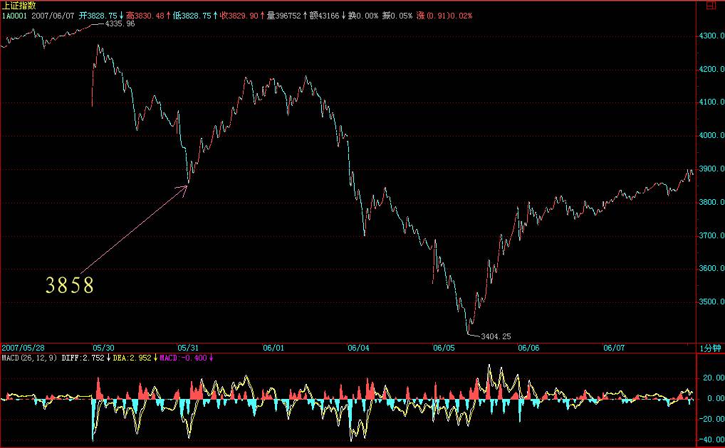Select the 06/04 date on time axis
This screenshot has width=725, height=448.
[358, 348]
